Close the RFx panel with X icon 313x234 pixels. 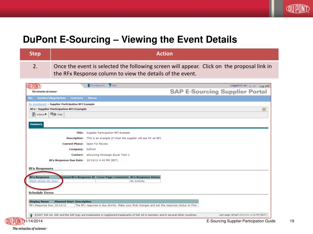click(264, 109)
